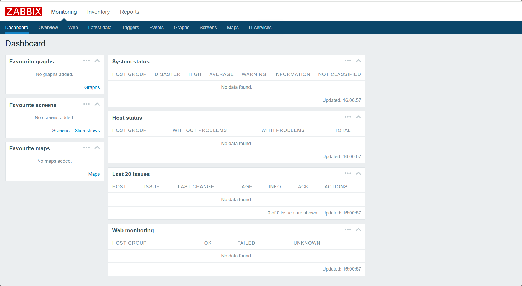Collapse the Favourite graphs widget
The image size is (522, 286).
point(97,61)
